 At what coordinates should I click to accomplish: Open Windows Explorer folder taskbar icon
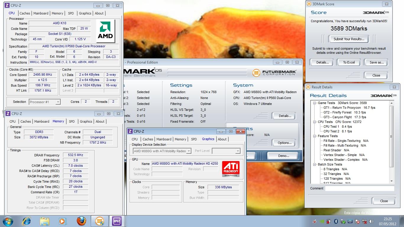tap(45, 221)
